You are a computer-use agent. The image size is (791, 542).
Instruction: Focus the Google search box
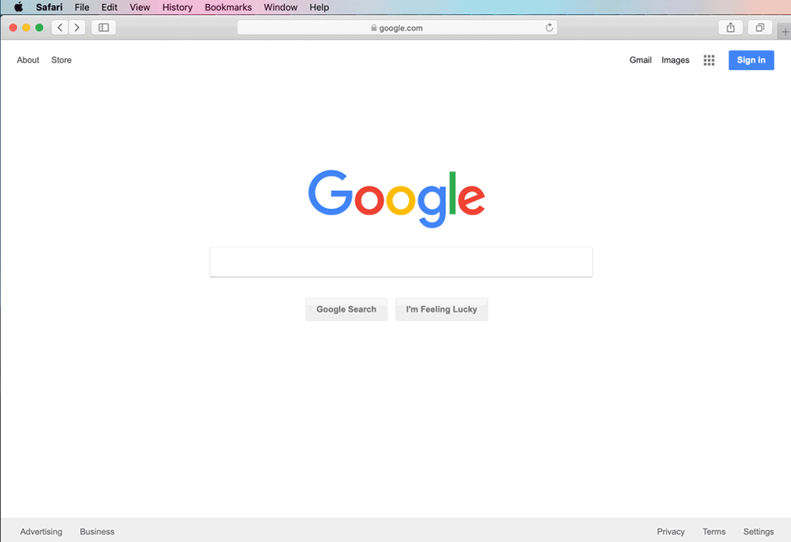coord(401,262)
